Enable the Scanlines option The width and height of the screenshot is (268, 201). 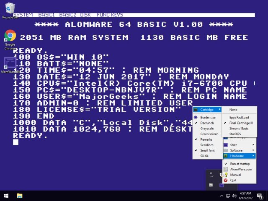pyautogui.click(x=208, y=145)
